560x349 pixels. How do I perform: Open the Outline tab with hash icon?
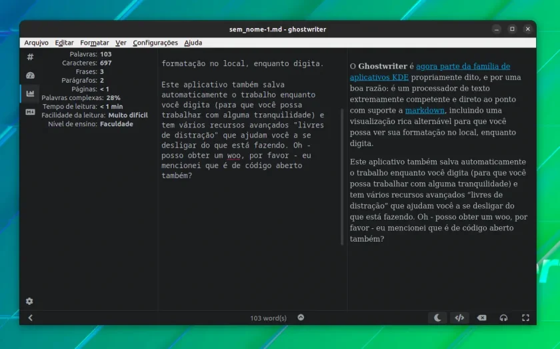click(x=31, y=57)
